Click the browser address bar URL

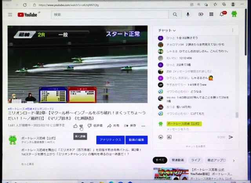tap(69, 5)
